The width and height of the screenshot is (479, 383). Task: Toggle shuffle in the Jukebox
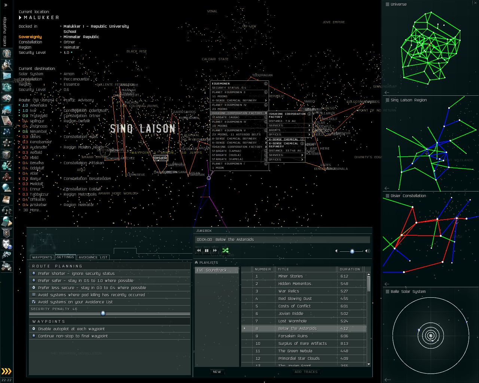click(225, 250)
